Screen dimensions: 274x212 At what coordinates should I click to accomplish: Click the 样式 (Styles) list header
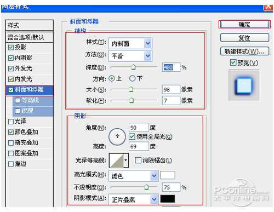tap(30, 25)
